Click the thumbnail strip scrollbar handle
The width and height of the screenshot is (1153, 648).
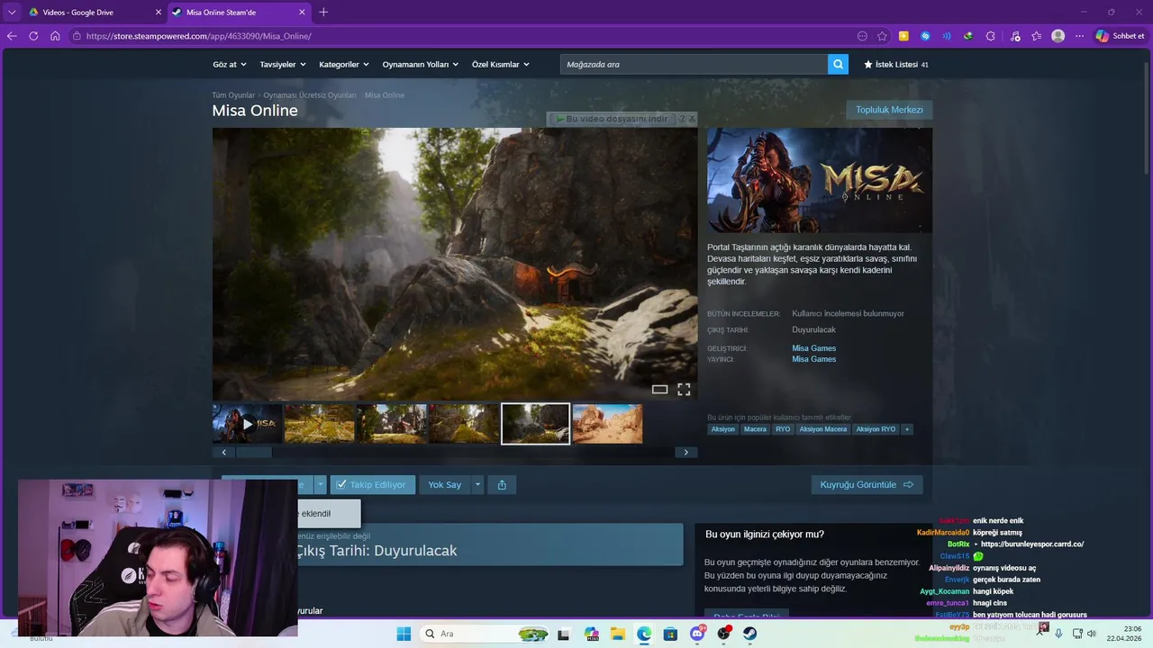(x=253, y=452)
